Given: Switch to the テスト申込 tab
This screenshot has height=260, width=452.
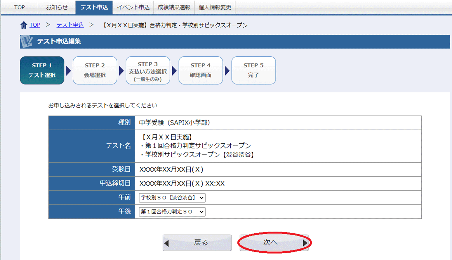Looking at the screenshot, I should [x=94, y=7].
